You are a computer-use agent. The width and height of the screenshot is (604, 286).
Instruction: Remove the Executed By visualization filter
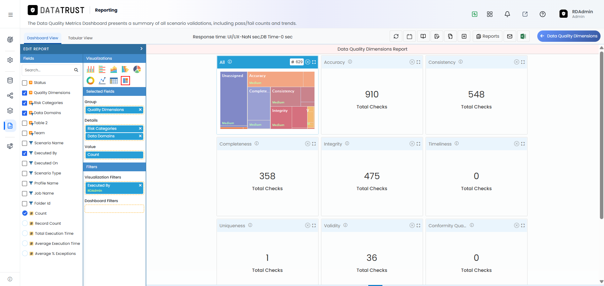[140, 185]
